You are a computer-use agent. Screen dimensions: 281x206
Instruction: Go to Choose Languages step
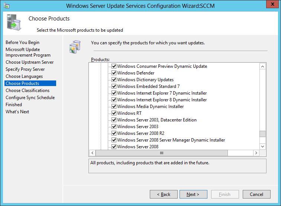coord(24,76)
